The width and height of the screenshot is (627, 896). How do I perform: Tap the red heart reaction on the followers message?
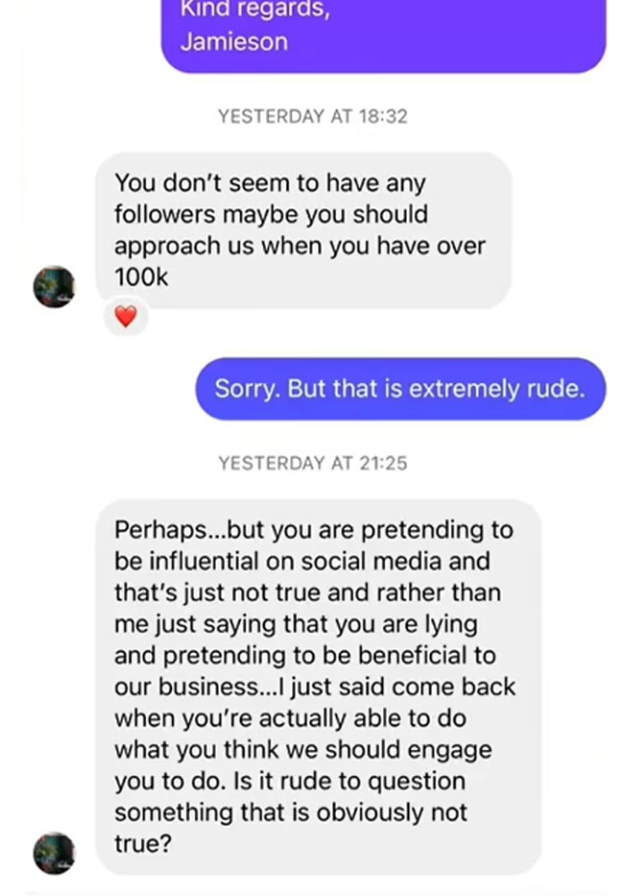[x=125, y=317]
